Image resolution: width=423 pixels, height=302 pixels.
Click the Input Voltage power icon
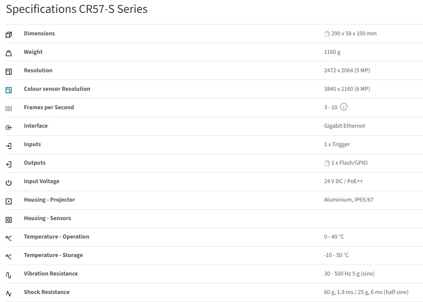click(9, 183)
